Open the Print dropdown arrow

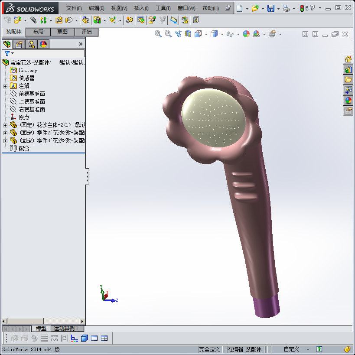click(x=294, y=9)
